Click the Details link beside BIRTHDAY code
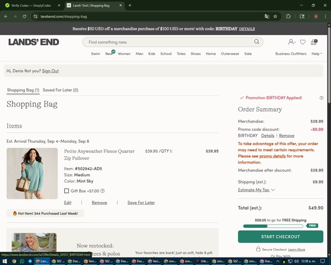The image size is (331, 265). [268, 136]
